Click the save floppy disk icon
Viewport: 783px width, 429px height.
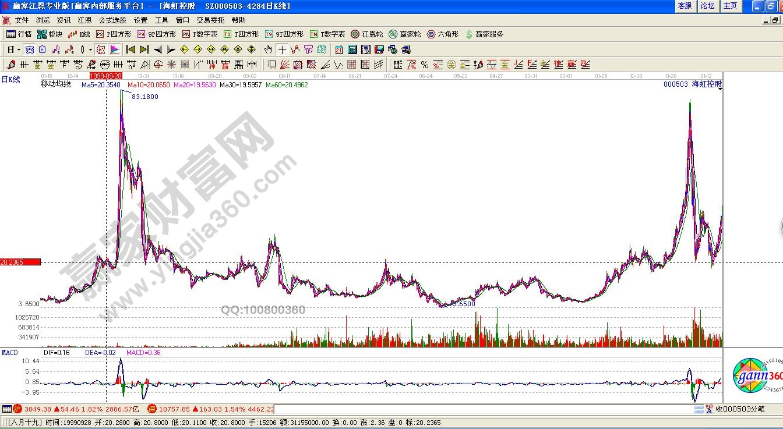[379, 49]
